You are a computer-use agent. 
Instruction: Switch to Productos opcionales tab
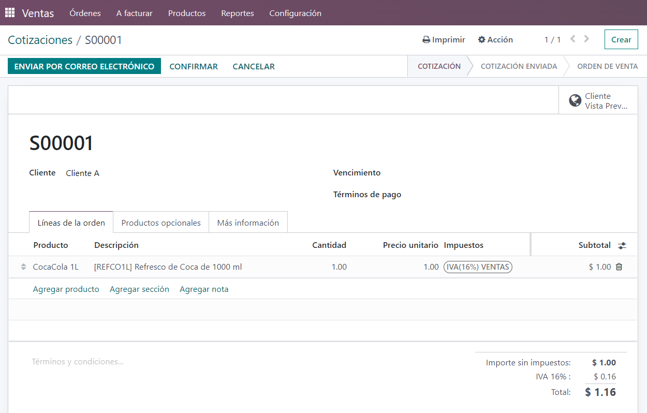pyautogui.click(x=161, y=223)
